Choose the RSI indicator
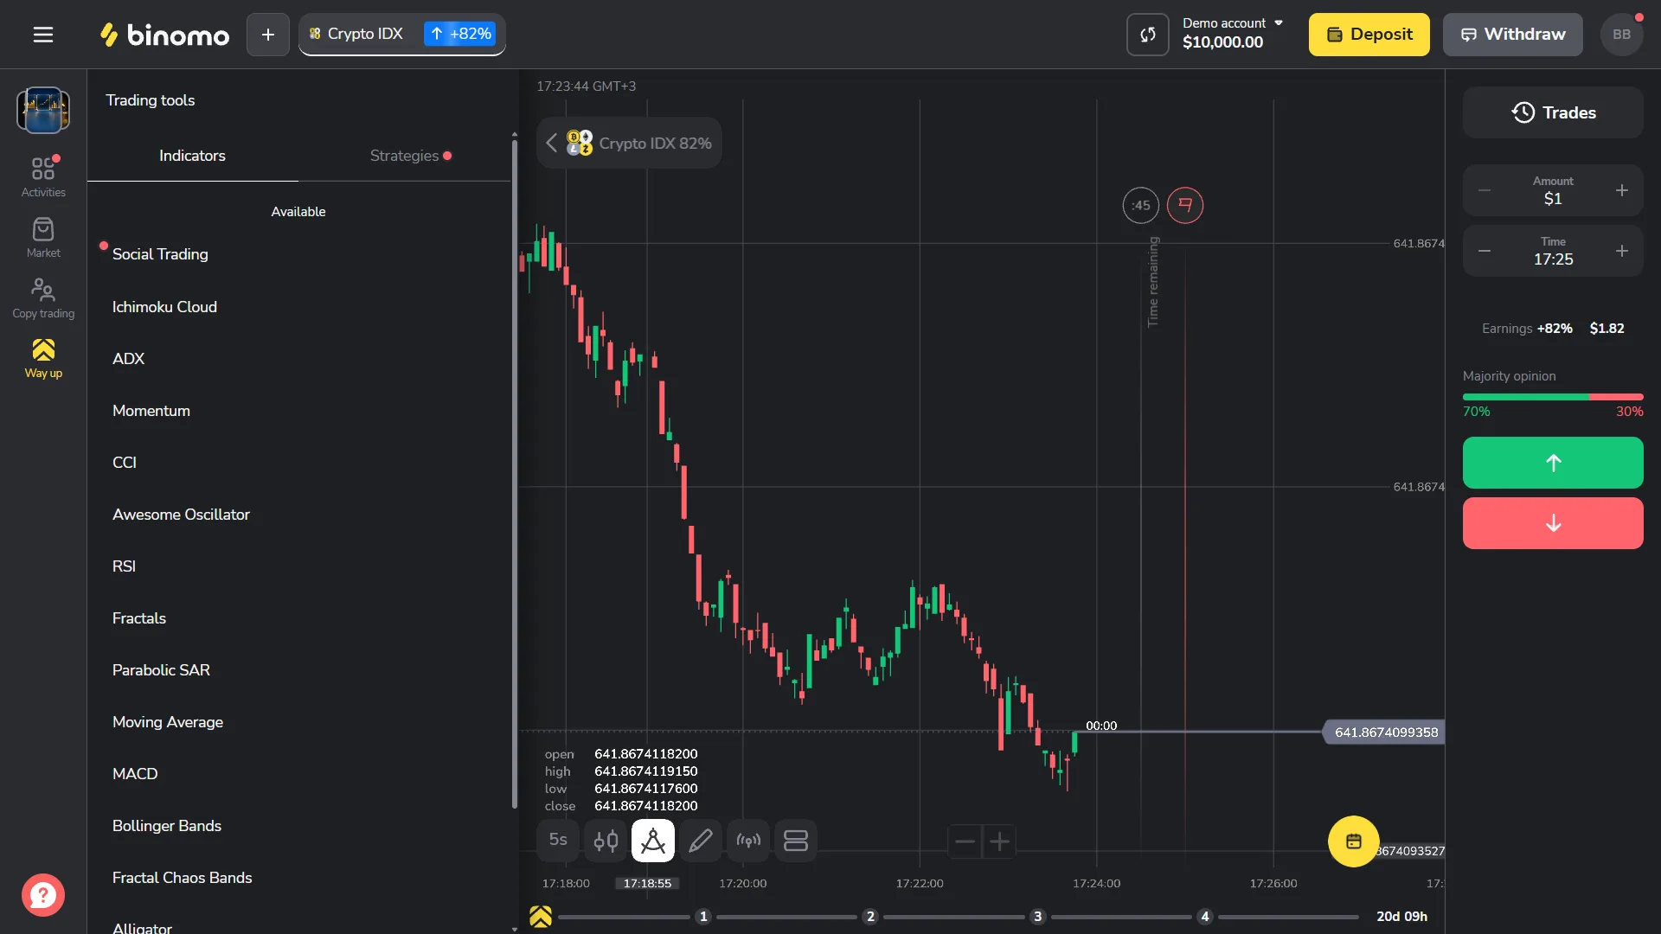The width and height of the screenshot is (1661, 934). (124, 566)
